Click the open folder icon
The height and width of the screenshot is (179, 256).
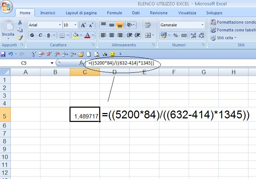click(x=81, y=54)
